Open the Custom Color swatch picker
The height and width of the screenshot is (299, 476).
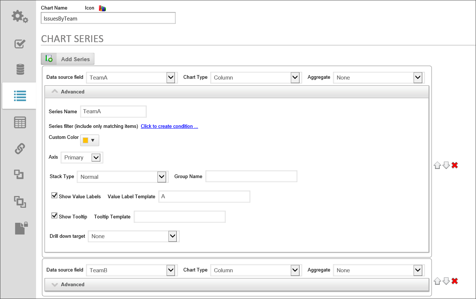click(x=89, y=140)
